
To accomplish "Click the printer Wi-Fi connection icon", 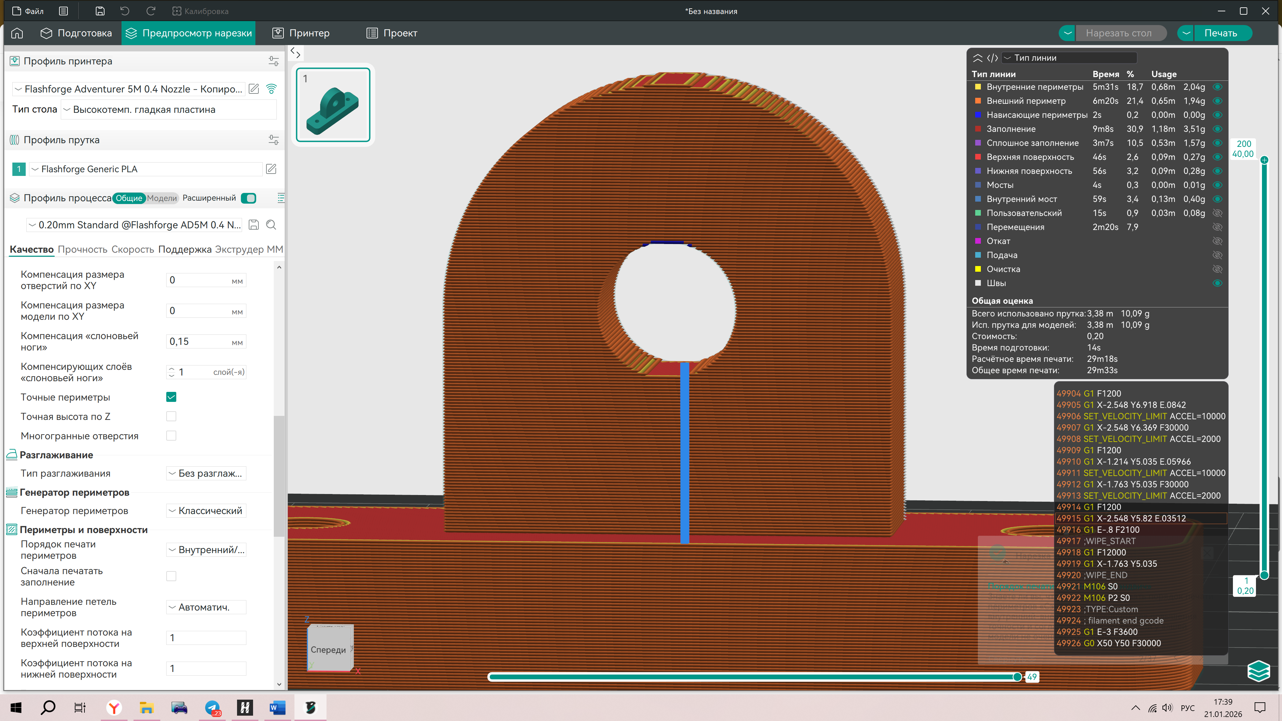I will (x=272, y=88).
